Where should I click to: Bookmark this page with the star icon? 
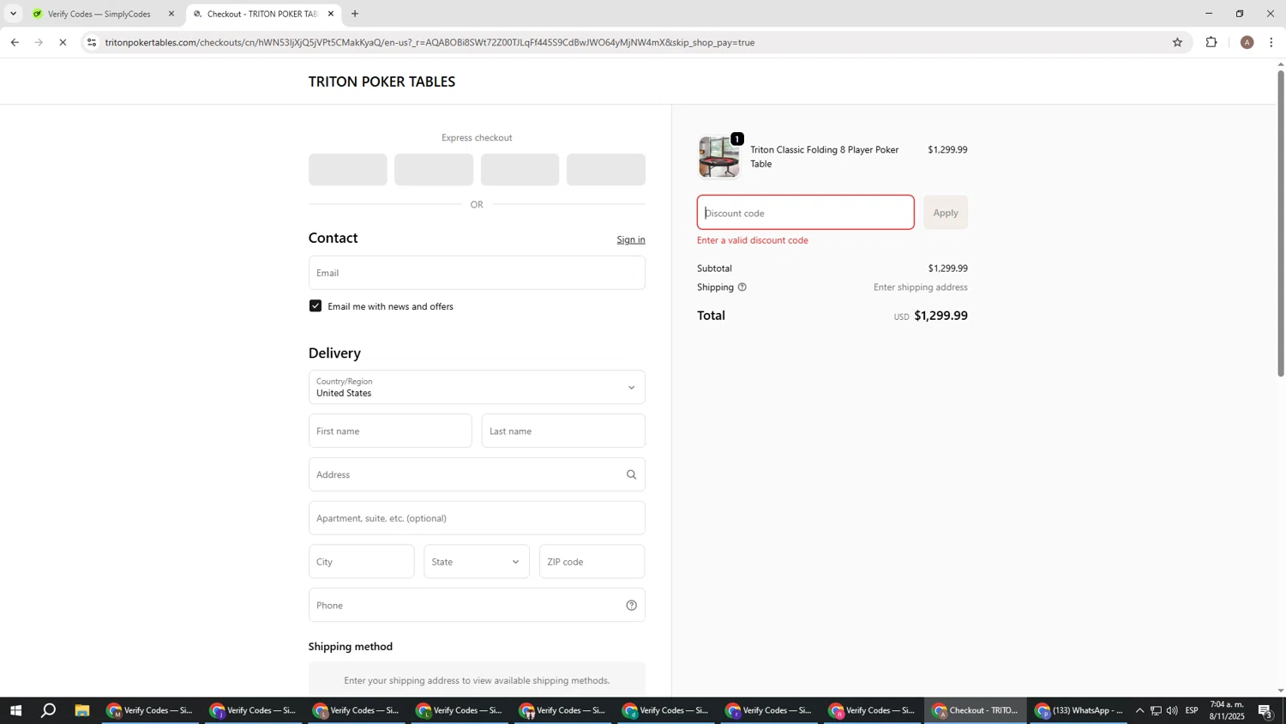coord(1177,42)
